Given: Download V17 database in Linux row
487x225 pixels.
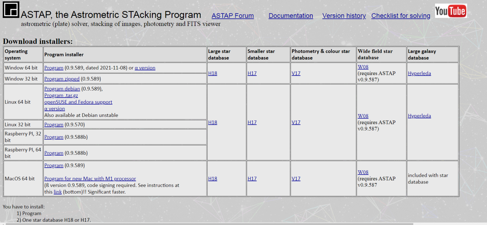Looking at the screenshot, I should [x=296, y=122].
